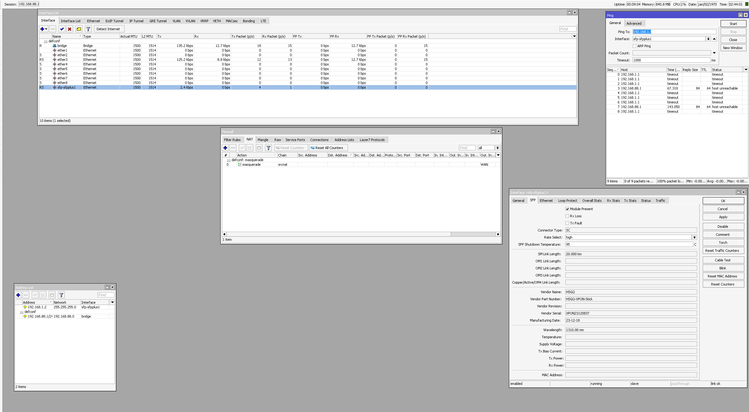Click the filter funnel icon in Firewall window
Viewport: 749px width, 412px height.
pyautogui.click(x=268, y=148)
